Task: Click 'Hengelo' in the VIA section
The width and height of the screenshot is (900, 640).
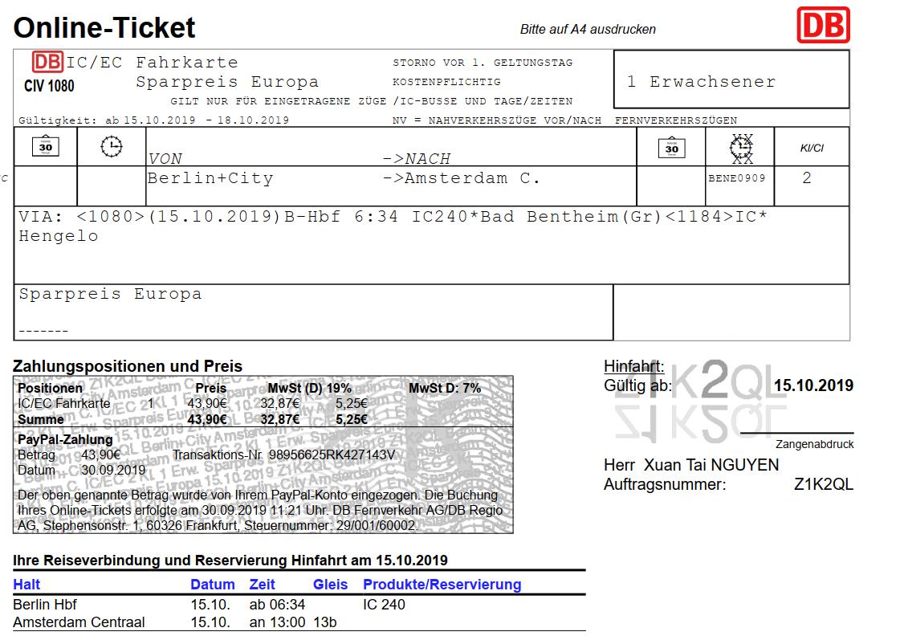Action: 59,236
